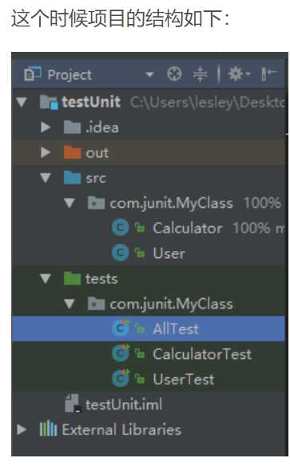Click the testUnit.iml file icon
The width and height of the screenshot is (290, 466).
pyautogui.click(x=73, y=404)
